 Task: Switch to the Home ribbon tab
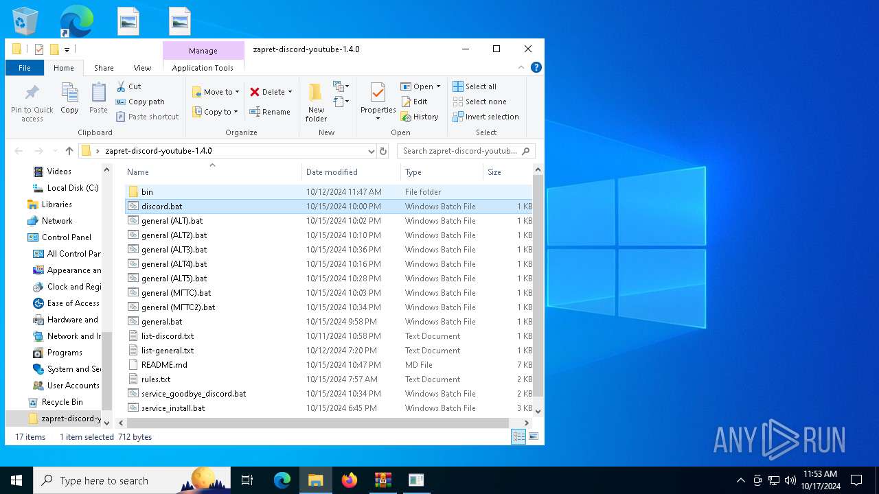[x=64, y=68]
